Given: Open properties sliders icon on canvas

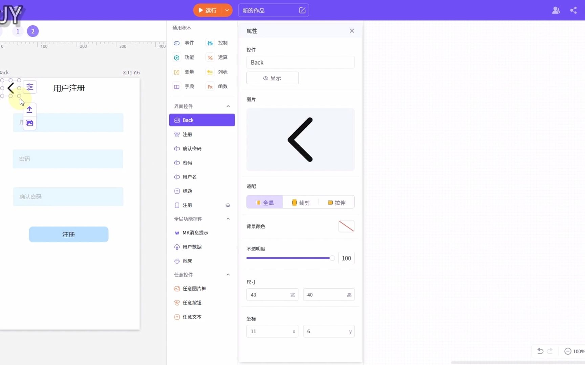Looking at the screenshot, I should coord(30,87).
